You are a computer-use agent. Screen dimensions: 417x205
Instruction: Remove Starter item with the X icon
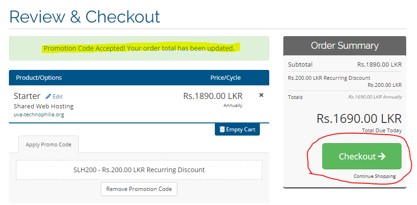pyautogui.click(x=261, y=95)
